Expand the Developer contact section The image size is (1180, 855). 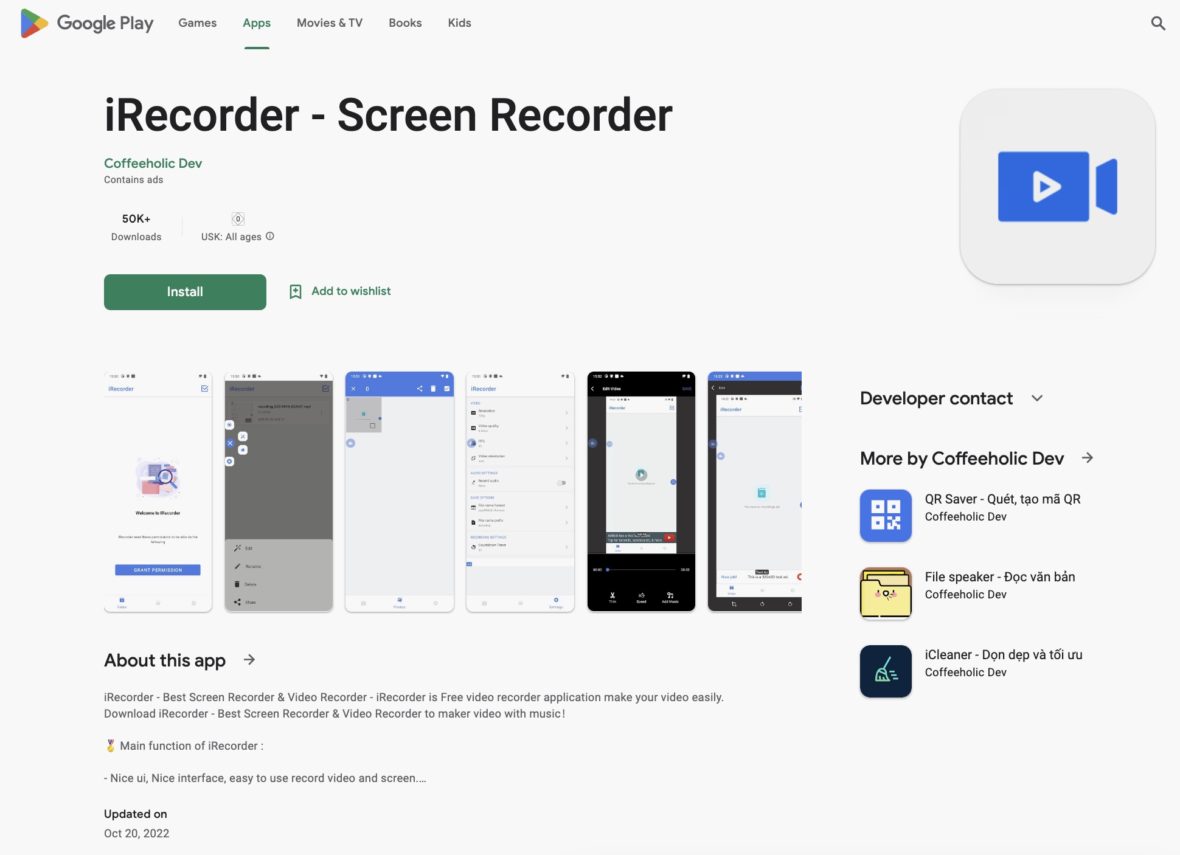pyautogui.click(x=1035, y=398)
